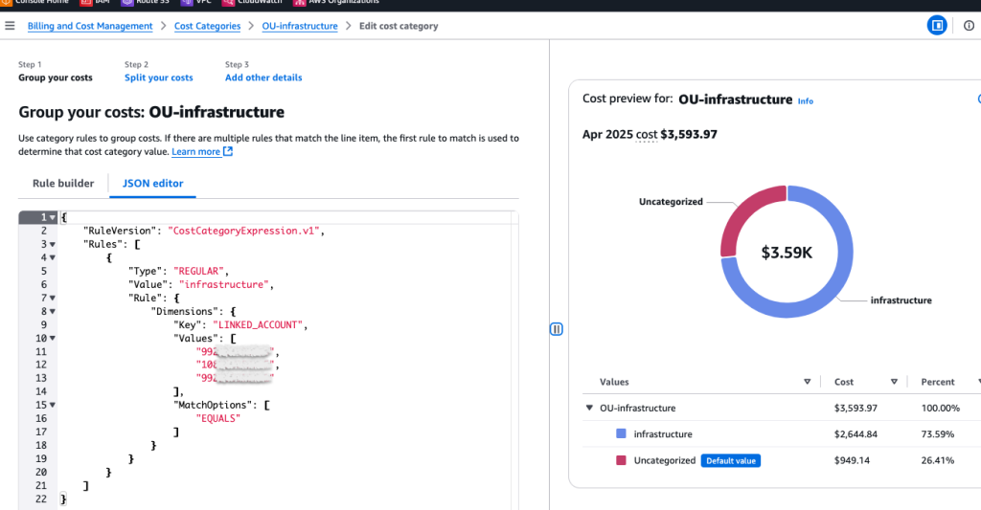Go to Cost Categories breadcrumb

click(x=207, y=26)
